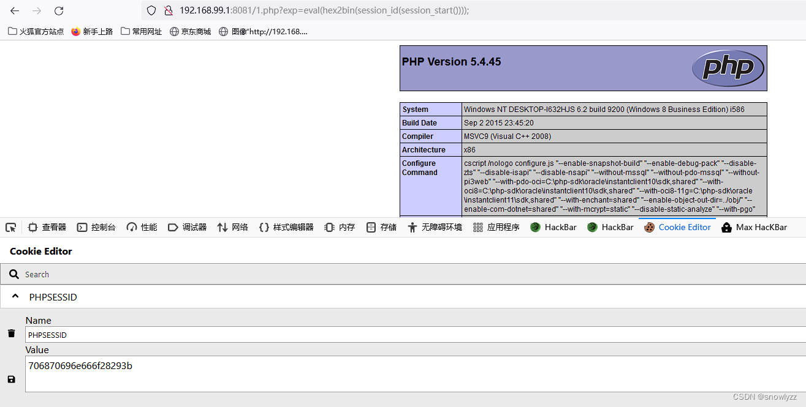Switch to the 控制台 console tab
This screenshot has width=806, height=407.
[x=96, y=227]
